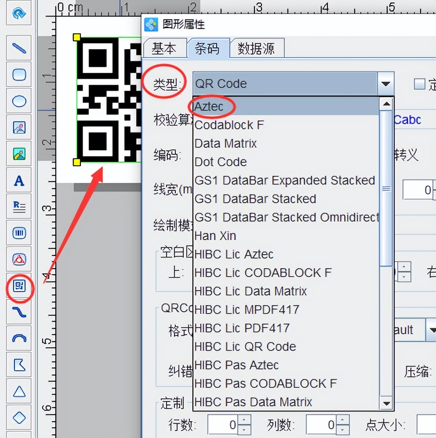436x438 pixels.
Task: Select the QR code two-dimensional barcode tool
Action: coord(19,286)
